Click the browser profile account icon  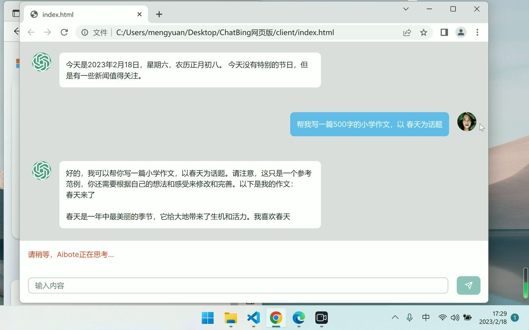pos(461,32)
